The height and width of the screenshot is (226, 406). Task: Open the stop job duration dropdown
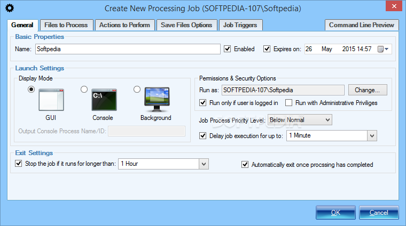[x=203, y=164]
